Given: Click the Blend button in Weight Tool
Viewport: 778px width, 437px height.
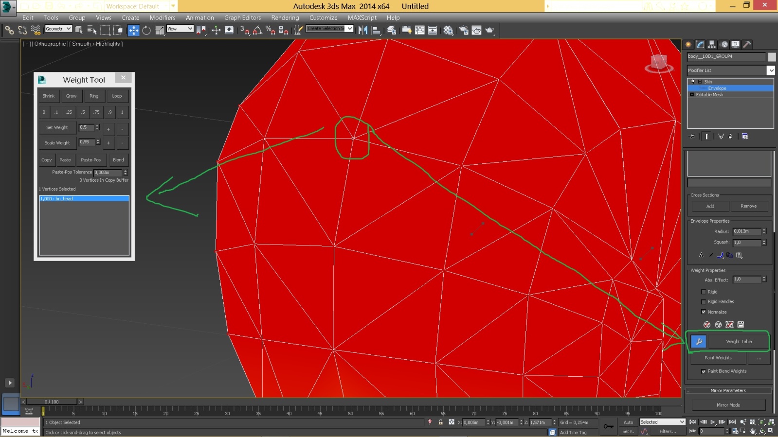Looking at the screenshot, I should (x=118, y=160).
